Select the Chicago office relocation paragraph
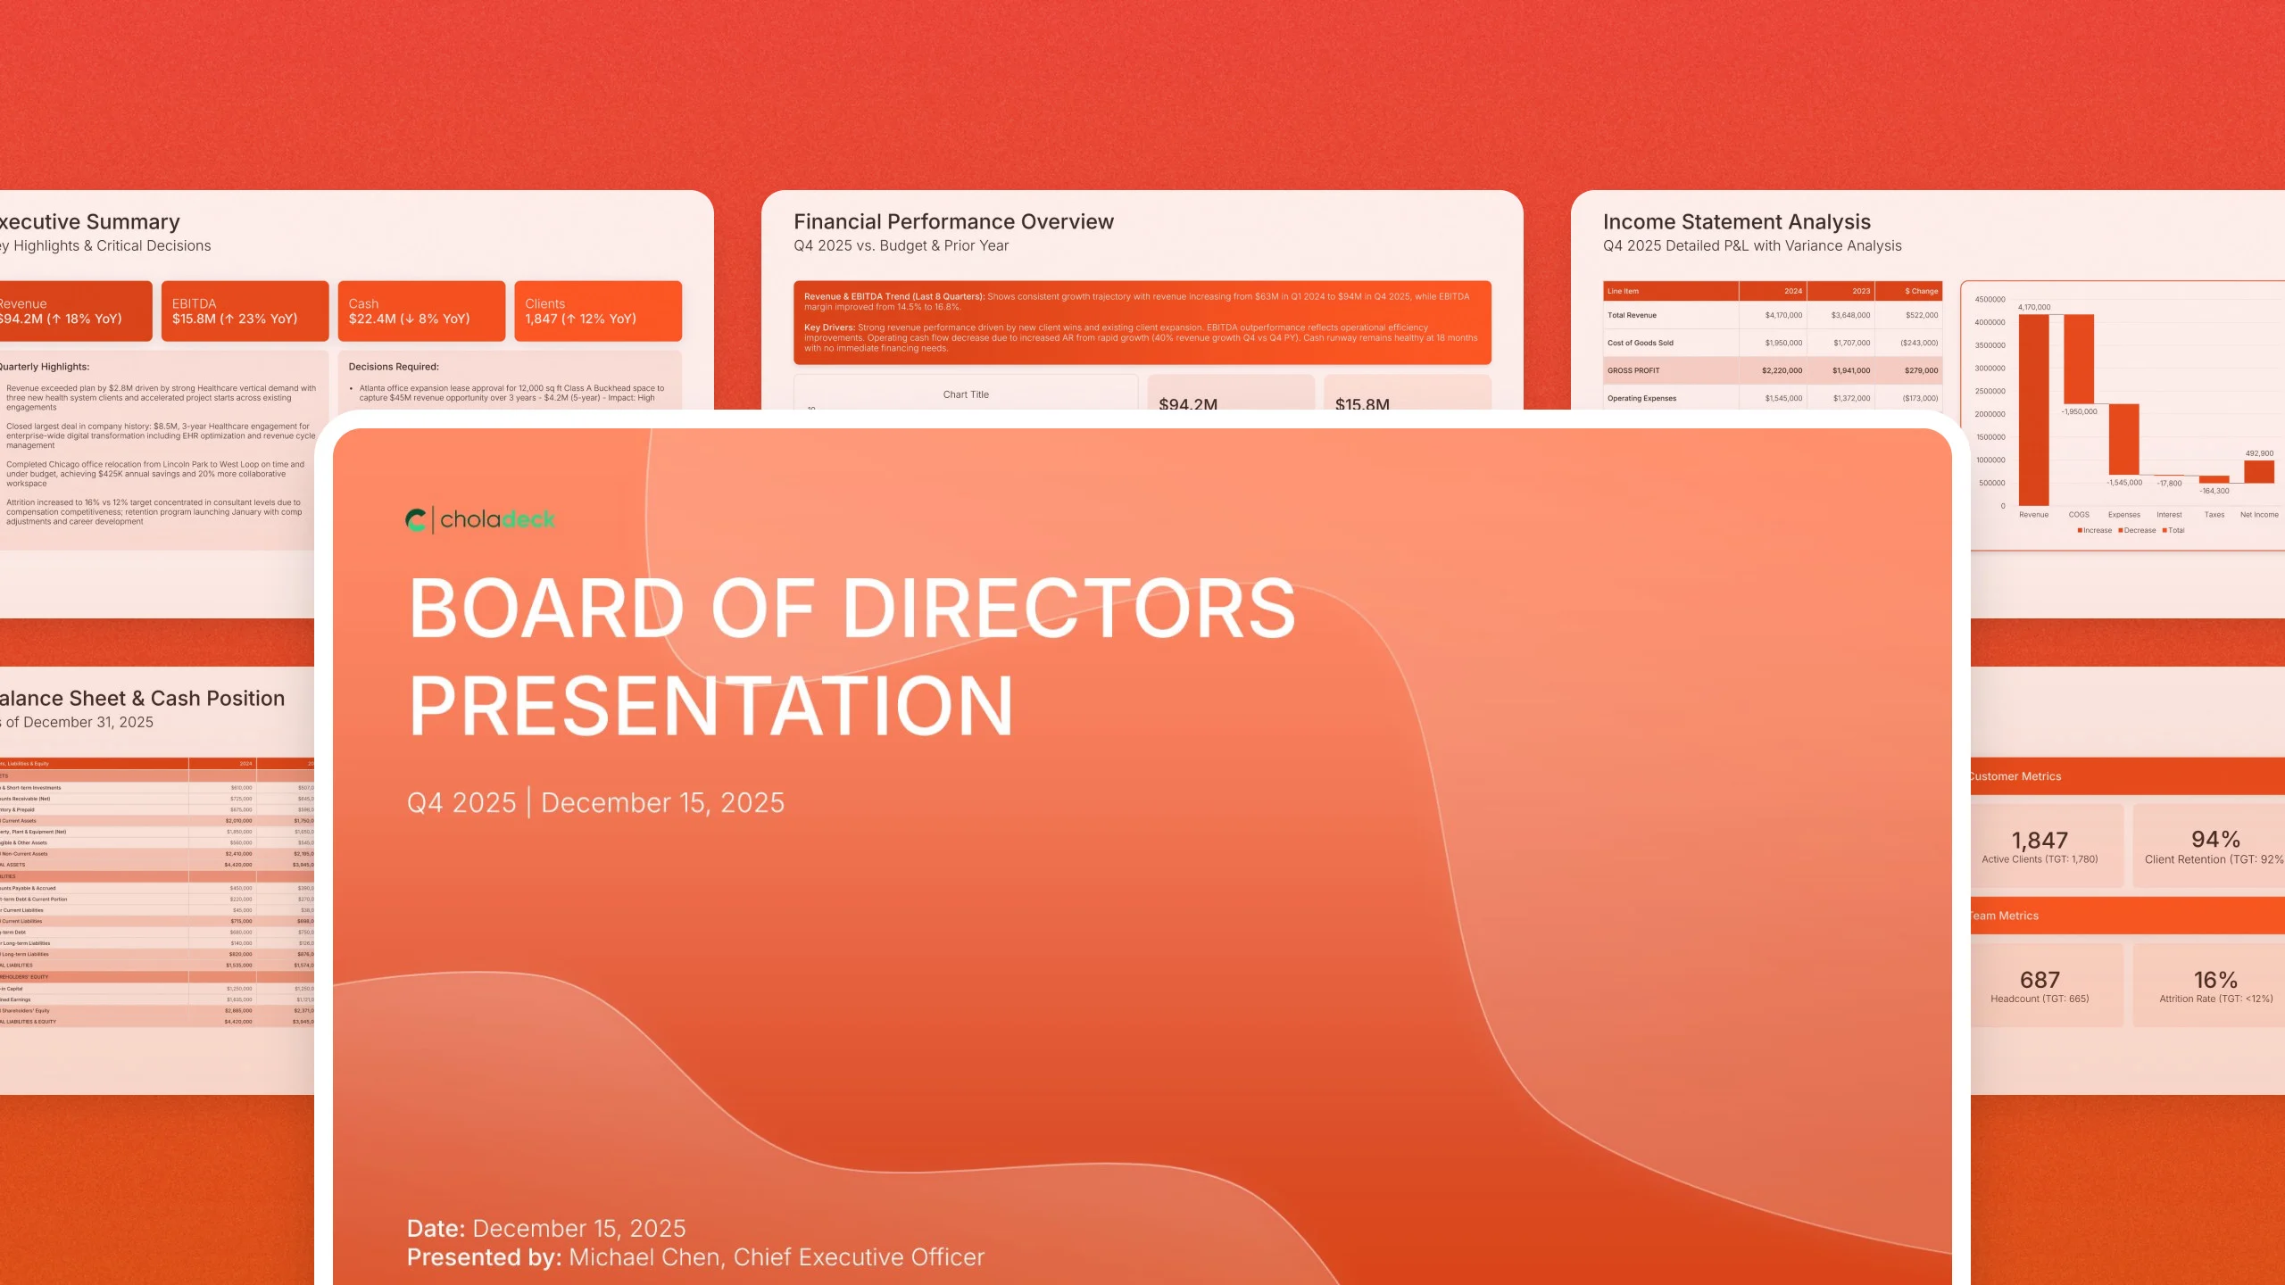 pos(156,474)
